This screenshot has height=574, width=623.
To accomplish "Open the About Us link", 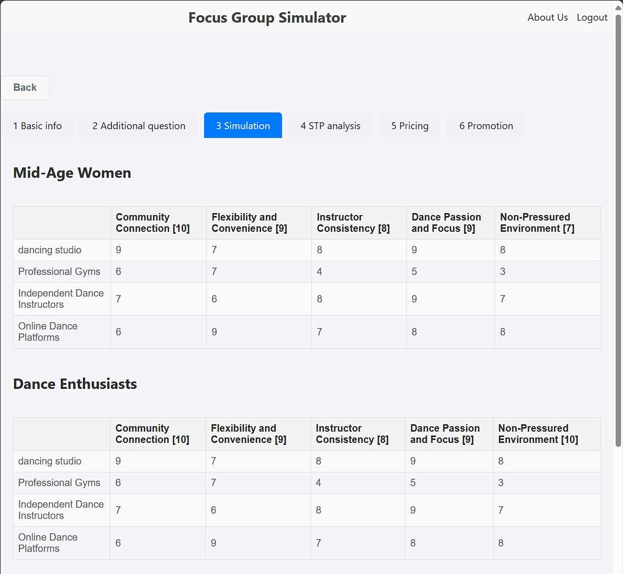I will pos(547,18).
